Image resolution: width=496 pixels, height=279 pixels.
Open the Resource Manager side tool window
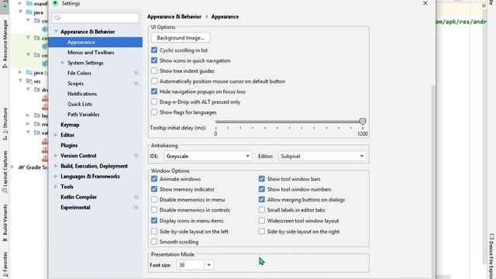click(5, 43)
